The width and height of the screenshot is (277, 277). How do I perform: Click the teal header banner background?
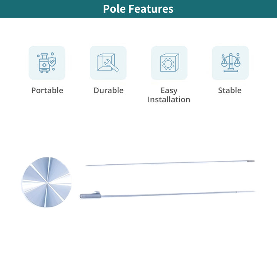[x=53, y=9]
